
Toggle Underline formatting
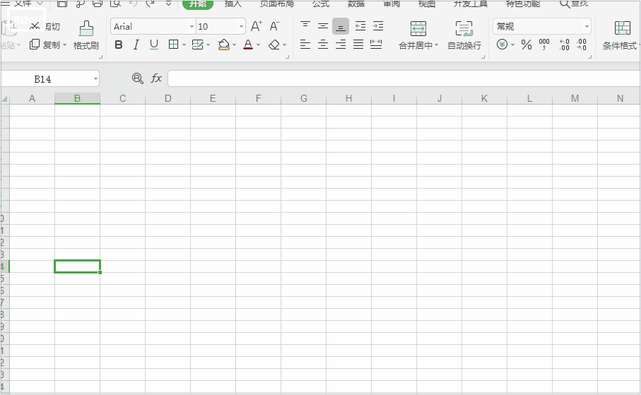[x=153, y=45]
